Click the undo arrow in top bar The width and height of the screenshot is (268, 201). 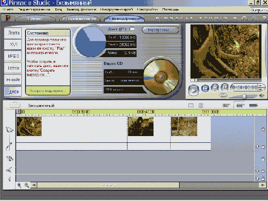point(244,18)
